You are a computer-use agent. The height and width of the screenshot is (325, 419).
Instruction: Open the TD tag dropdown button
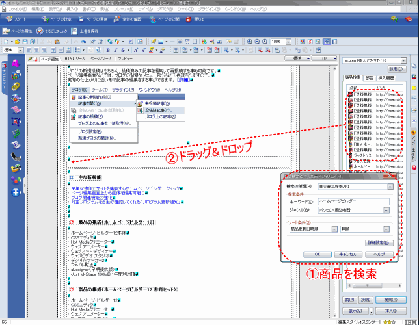tap(324, 58)
